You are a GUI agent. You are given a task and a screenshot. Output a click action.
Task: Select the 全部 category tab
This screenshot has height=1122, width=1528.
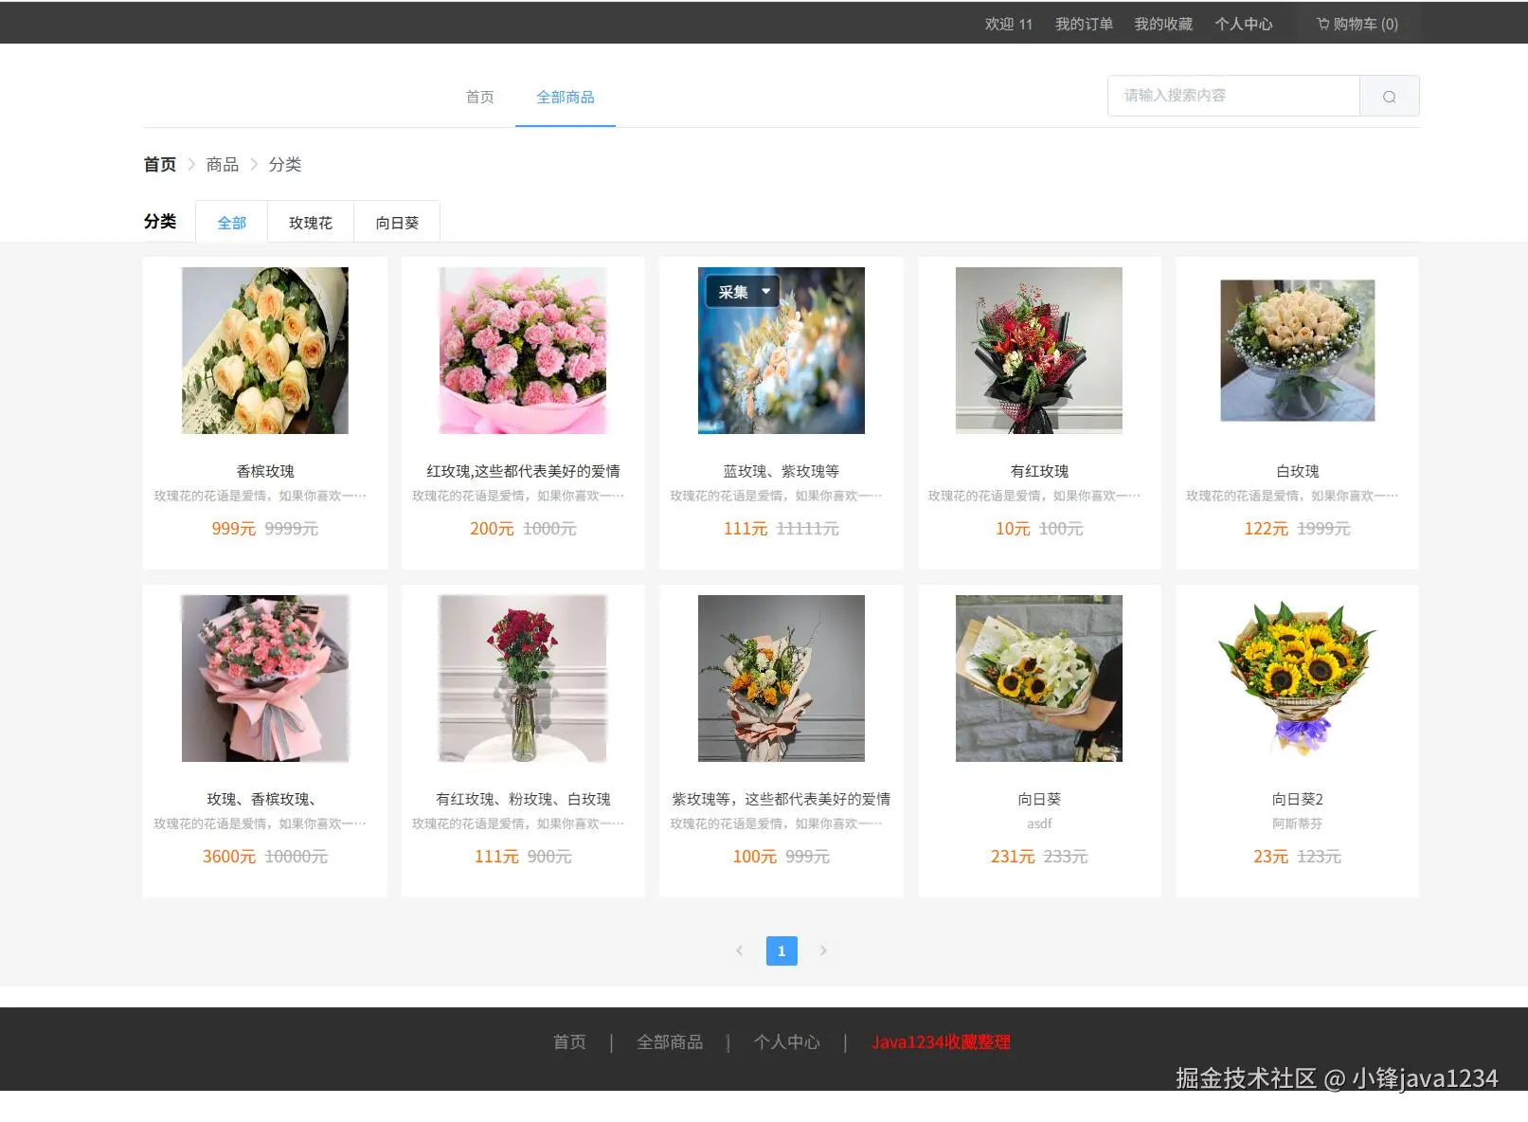(232, 223)
